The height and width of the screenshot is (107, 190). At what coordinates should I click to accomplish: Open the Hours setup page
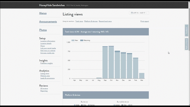pyautogui.click(x=42, y=46)
